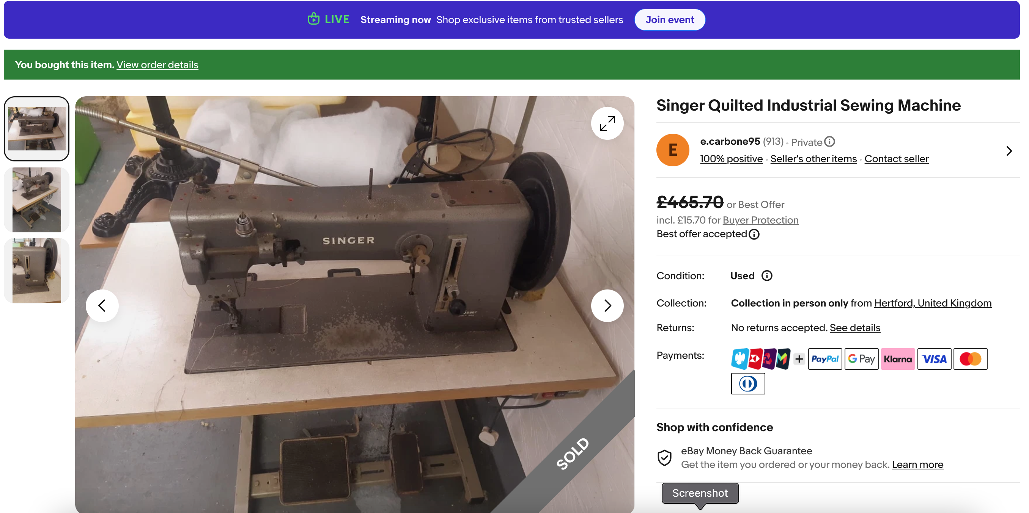Click the Contact seller link
The image size is (1029, 513).
[896, 159]
